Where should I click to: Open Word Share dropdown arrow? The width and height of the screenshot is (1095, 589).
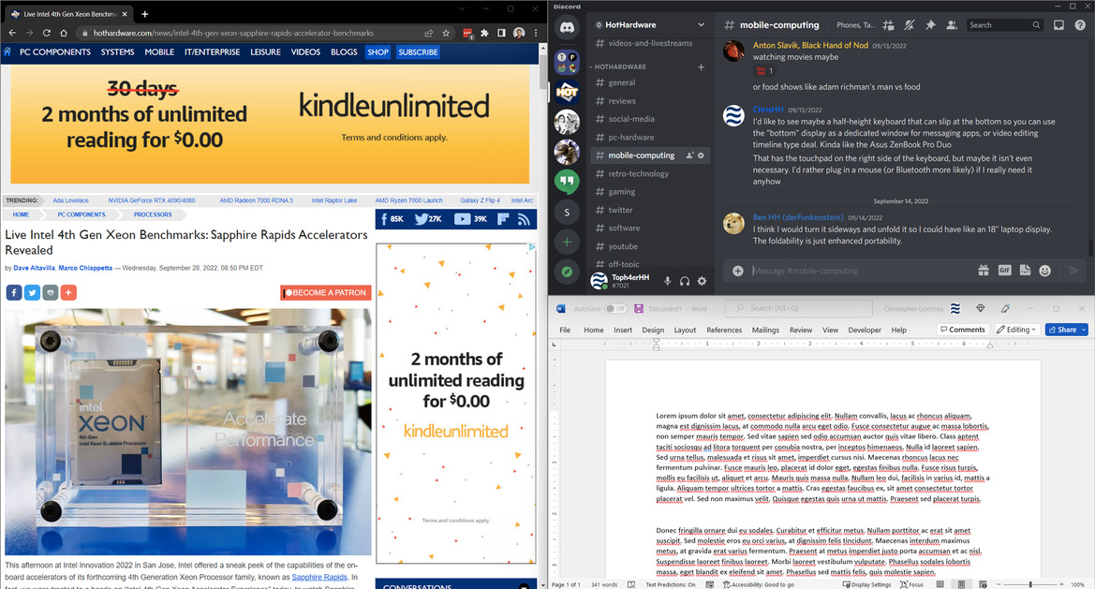click(1084, 330)
